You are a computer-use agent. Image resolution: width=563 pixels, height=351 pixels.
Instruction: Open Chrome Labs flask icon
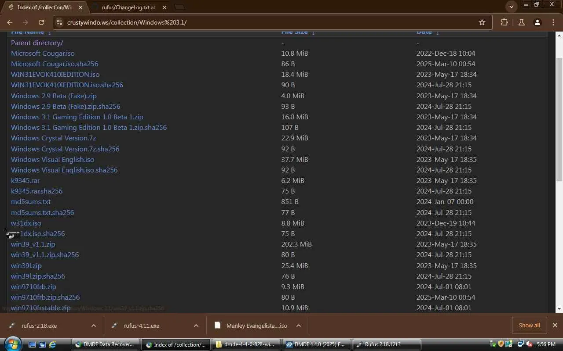pyautogui.click(x=521, y=22)
